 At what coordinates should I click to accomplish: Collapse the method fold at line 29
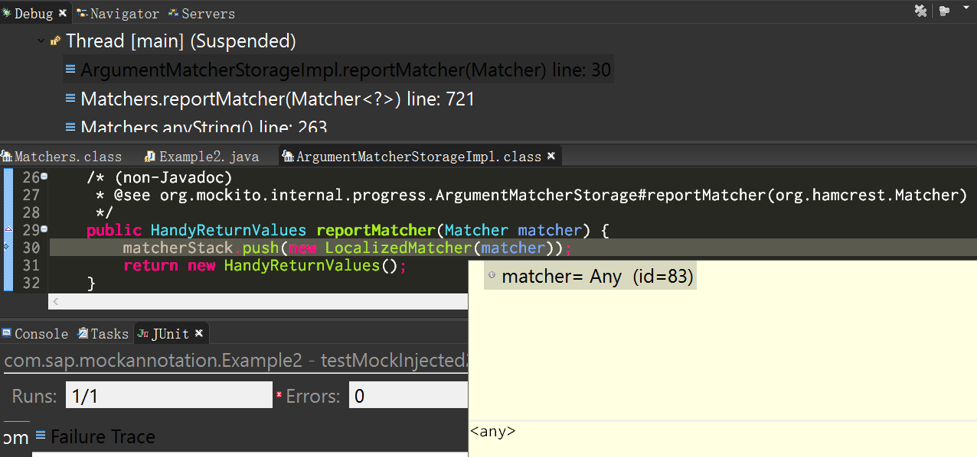click(x=44, y=229)
